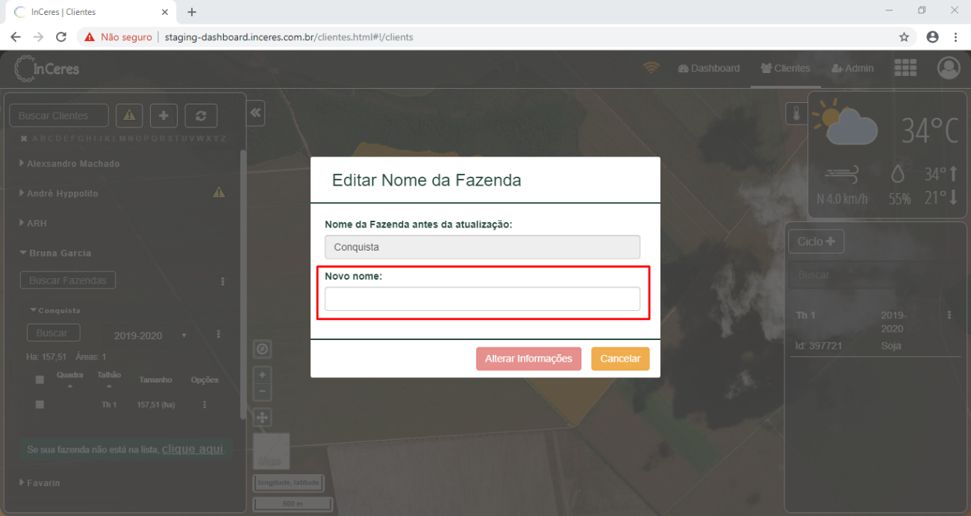971x516 pixels.
Task: Click the Buscar Clientes search field
Action: [x=59, y=116]
